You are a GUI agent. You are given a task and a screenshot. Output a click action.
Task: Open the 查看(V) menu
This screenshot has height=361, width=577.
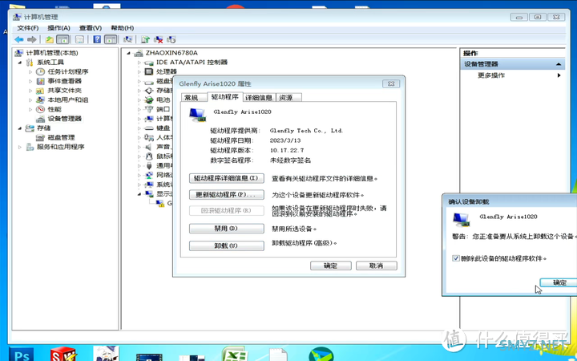(x=91, y=28)
